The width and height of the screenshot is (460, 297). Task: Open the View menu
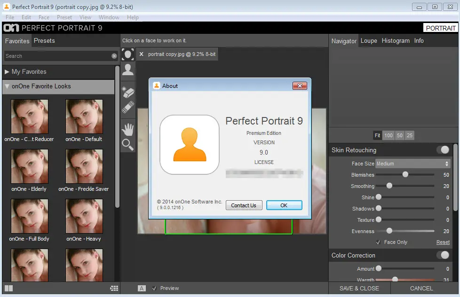(86, 17)
